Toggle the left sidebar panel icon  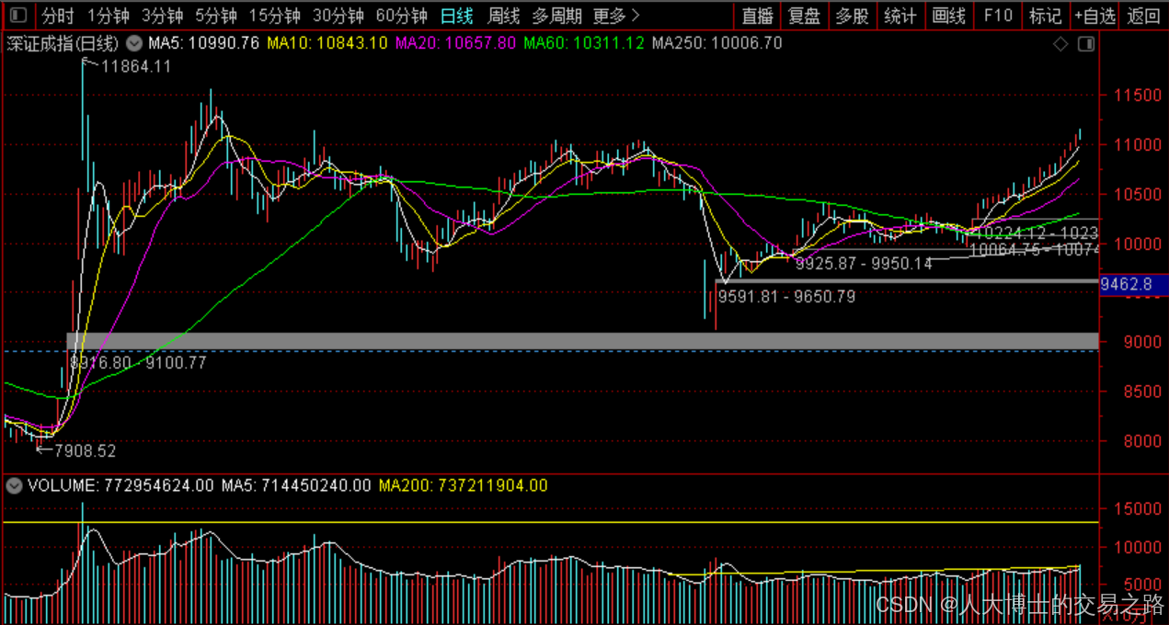17,16
